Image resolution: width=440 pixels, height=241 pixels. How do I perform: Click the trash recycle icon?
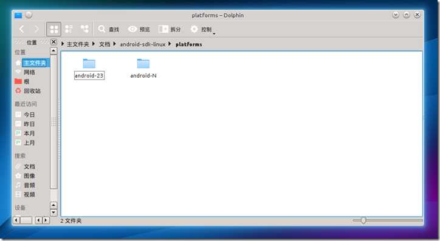click(x=18, y=90)
